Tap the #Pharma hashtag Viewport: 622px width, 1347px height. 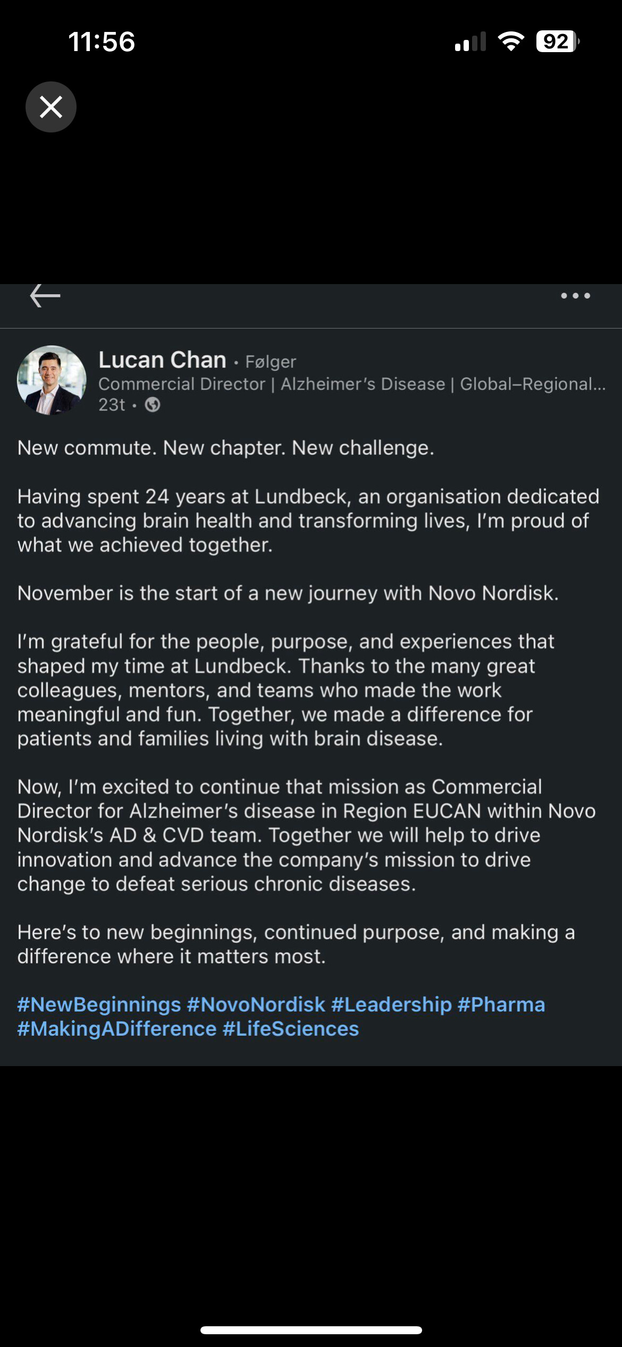click(501, 1005)
